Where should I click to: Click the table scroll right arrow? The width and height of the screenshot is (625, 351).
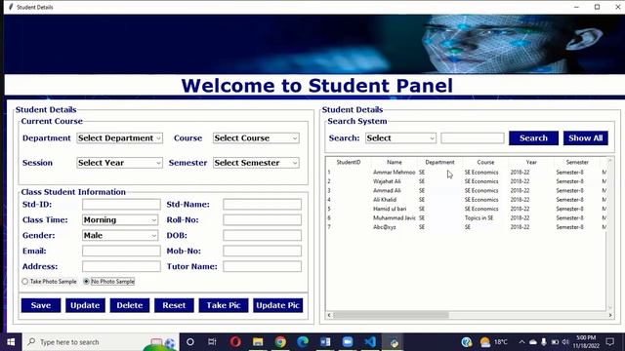point(609,315)
